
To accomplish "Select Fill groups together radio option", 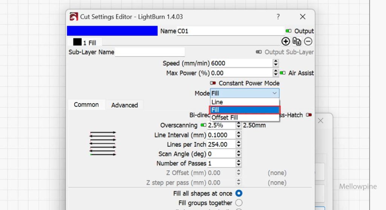I will pyautogui.click(x=239, y=203).
